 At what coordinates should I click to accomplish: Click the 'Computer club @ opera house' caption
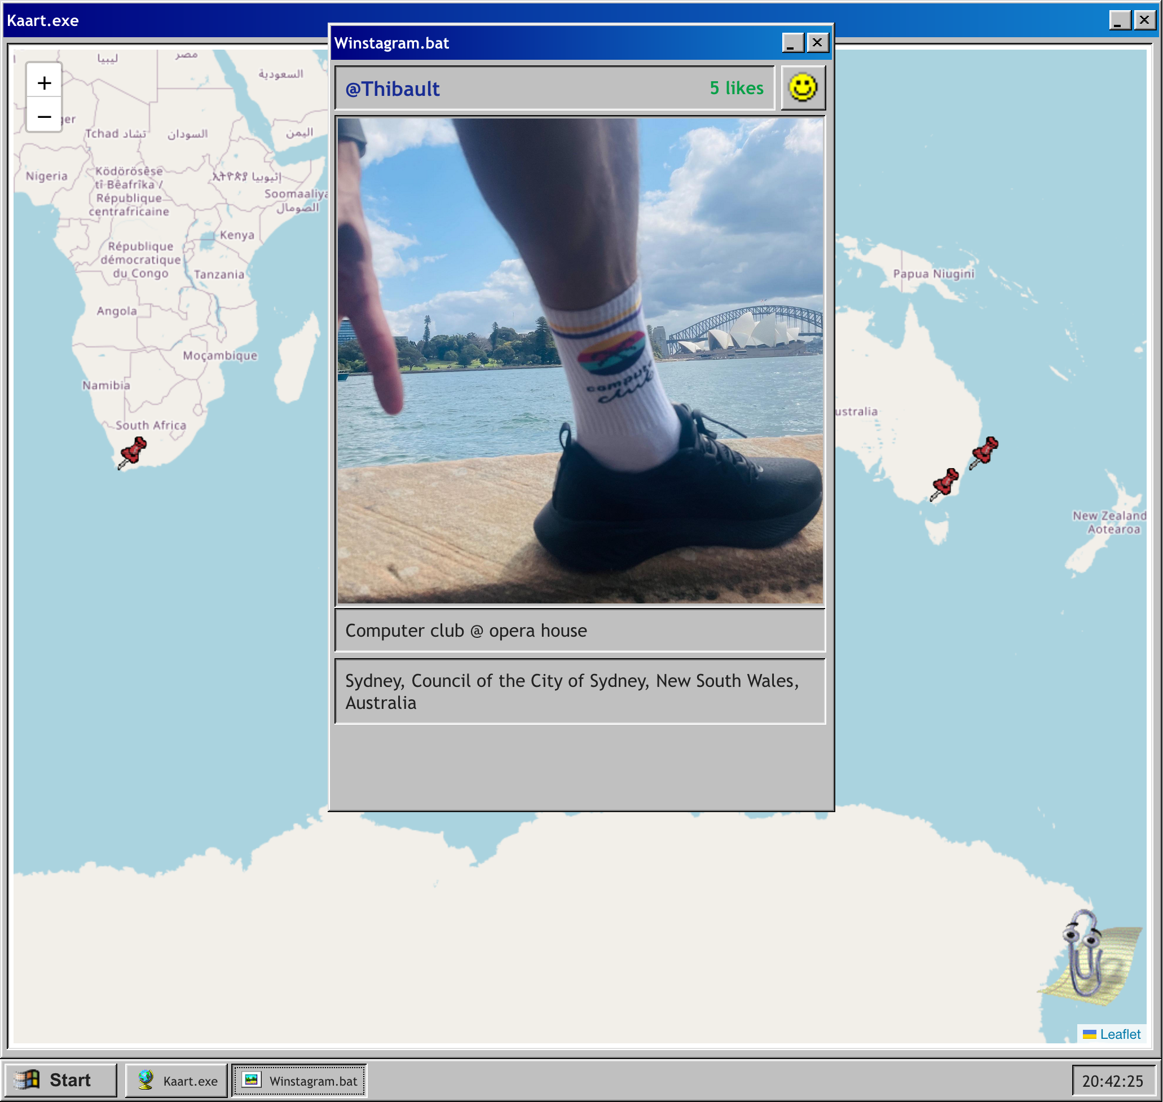pyautogui.click(x=466, y=631)
